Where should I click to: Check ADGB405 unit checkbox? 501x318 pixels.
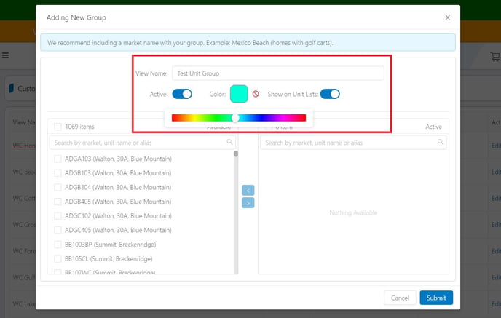[x=58, y=202]
